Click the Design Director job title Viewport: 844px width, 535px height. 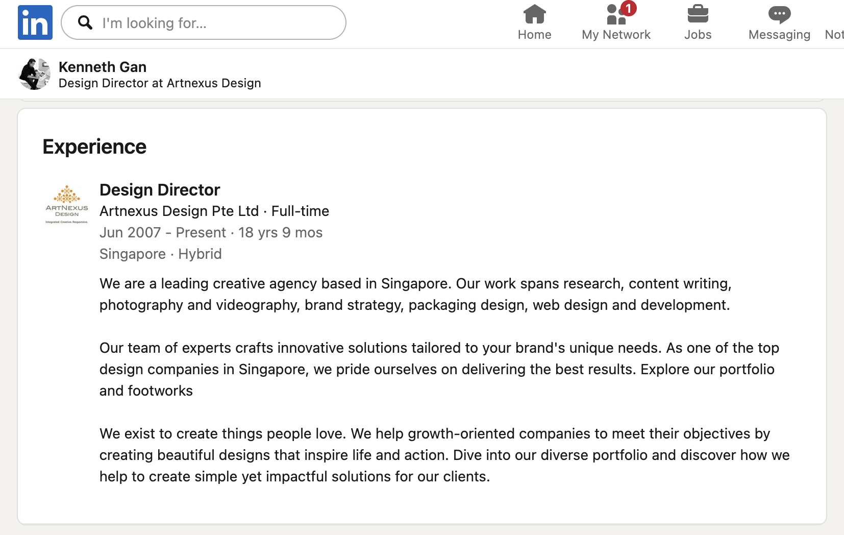(160, 189)
